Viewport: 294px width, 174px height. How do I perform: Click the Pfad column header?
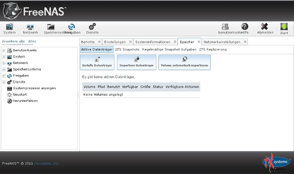101,87
